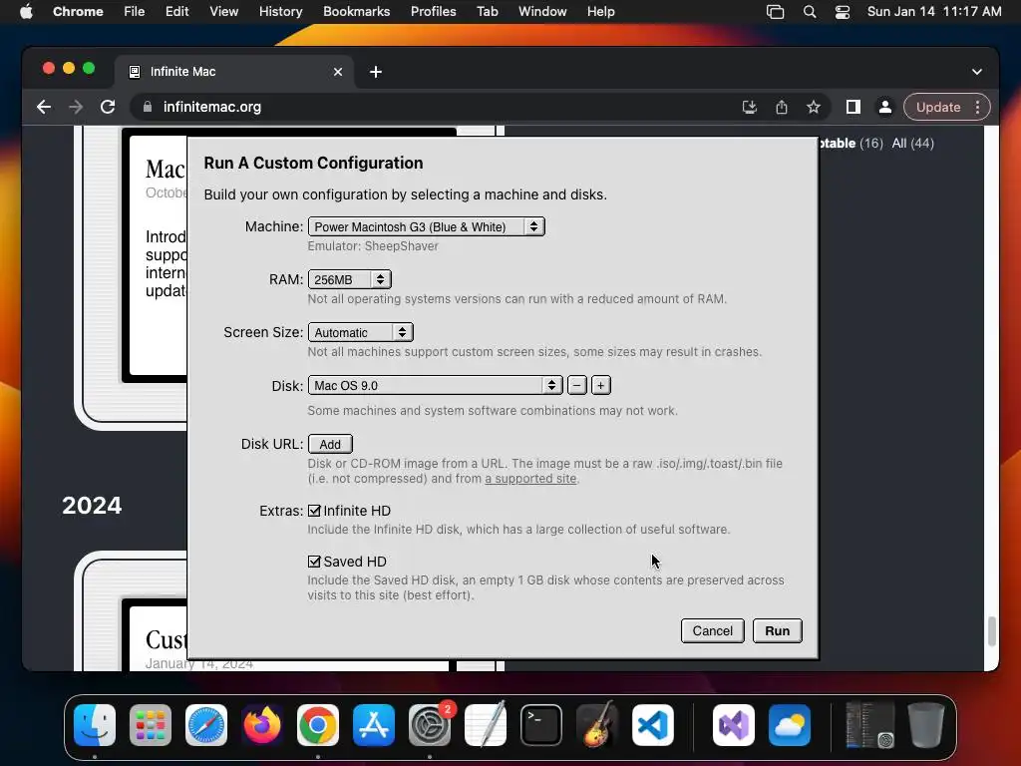The width and height of the screenshot is (1021, 766).
Task: Close the Infinite Mac tab
Action: point(338,72)
